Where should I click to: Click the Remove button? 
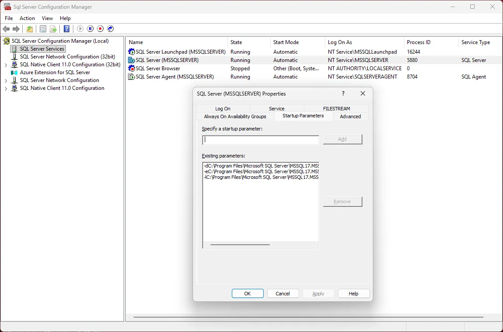coord(342,202)
